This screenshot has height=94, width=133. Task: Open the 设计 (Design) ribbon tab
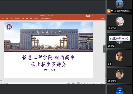point(3,19)
